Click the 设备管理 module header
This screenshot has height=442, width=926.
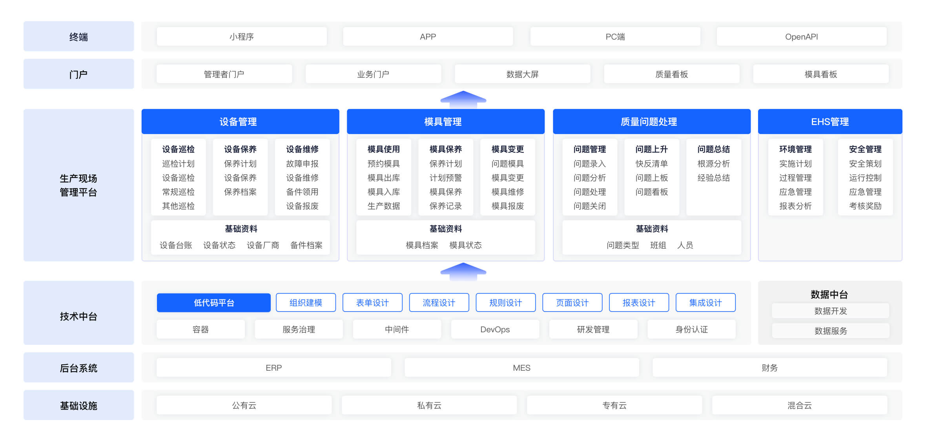pos(240,121)
